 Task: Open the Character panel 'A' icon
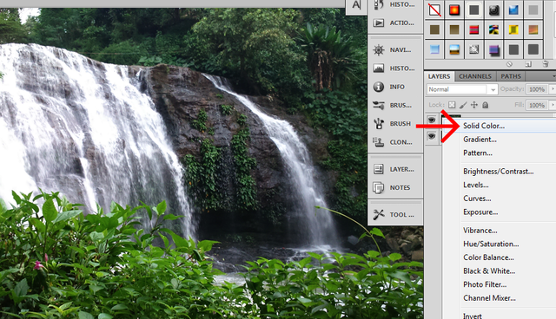point(356,5)
